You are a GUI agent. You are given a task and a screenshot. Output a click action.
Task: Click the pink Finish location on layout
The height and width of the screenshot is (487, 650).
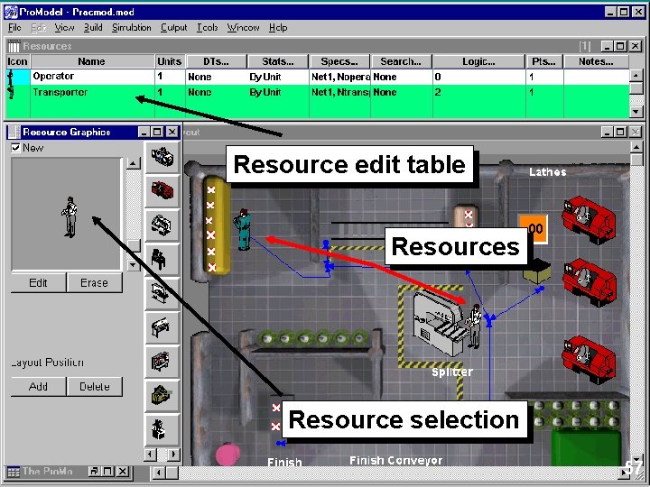coord(227,454)
